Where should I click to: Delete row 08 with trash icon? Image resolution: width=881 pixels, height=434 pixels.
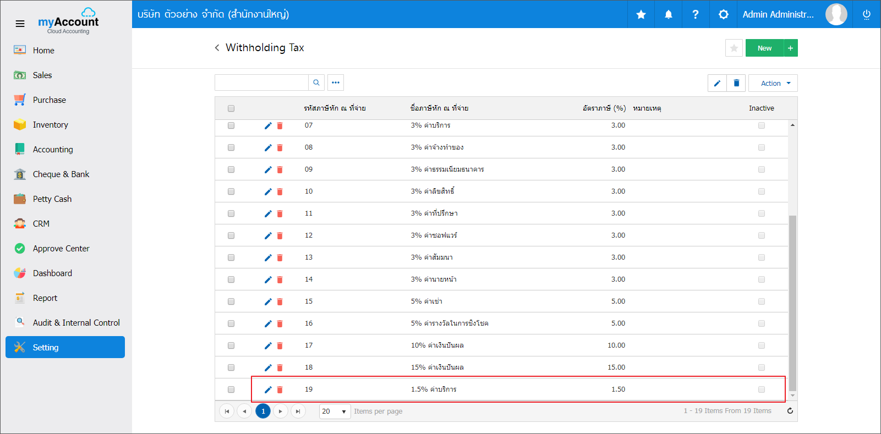(x=280, y=147)
